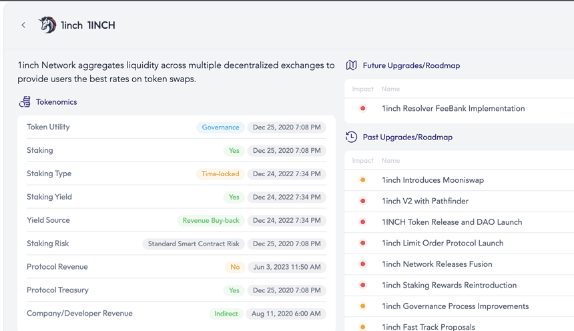Image resolution: width=574 pixels, height=331 pixels.
Task: Click red impact dot for Resolver FeeBank Implementation
Action: (363, 108)
